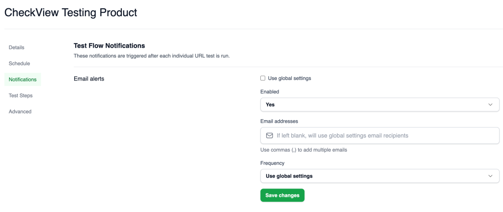Click the Enabled dropdown chevron arrow

490,105
